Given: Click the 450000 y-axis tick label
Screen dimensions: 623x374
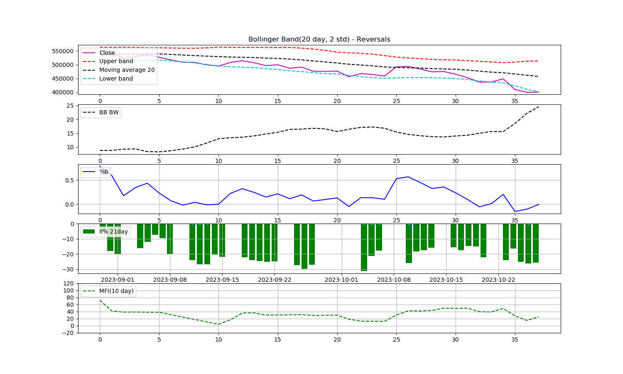Looking at the screenshot, I should (x=62, y=79).
